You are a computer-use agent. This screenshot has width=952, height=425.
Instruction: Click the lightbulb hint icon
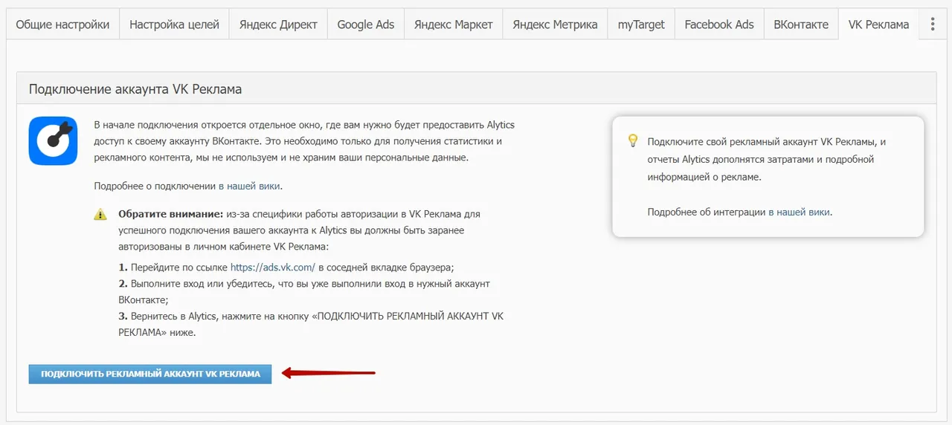(x=633, y=140)
